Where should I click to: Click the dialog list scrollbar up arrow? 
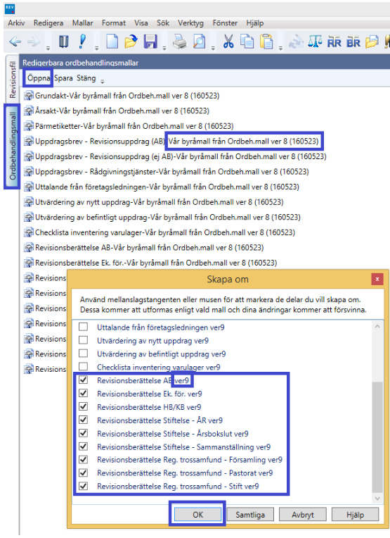[377, 326]
